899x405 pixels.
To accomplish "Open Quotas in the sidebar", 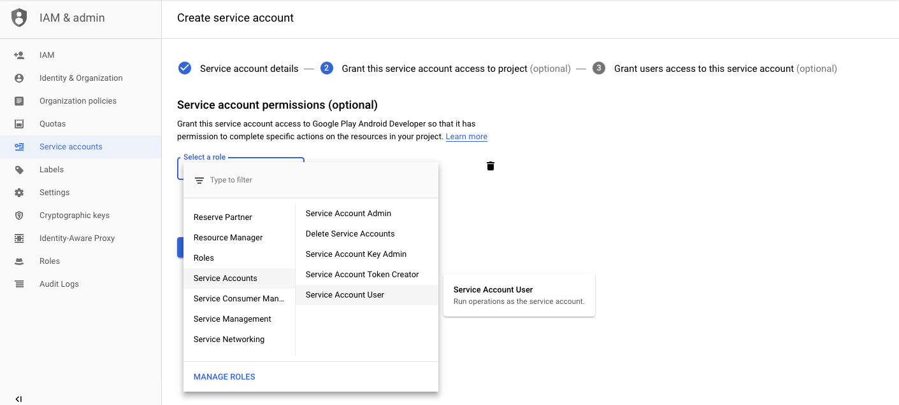I will [x=81, y=124].
